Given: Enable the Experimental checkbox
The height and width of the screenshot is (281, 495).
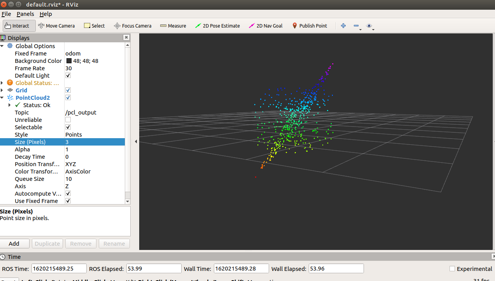Looking at the screenshot, I should (452, 269).
